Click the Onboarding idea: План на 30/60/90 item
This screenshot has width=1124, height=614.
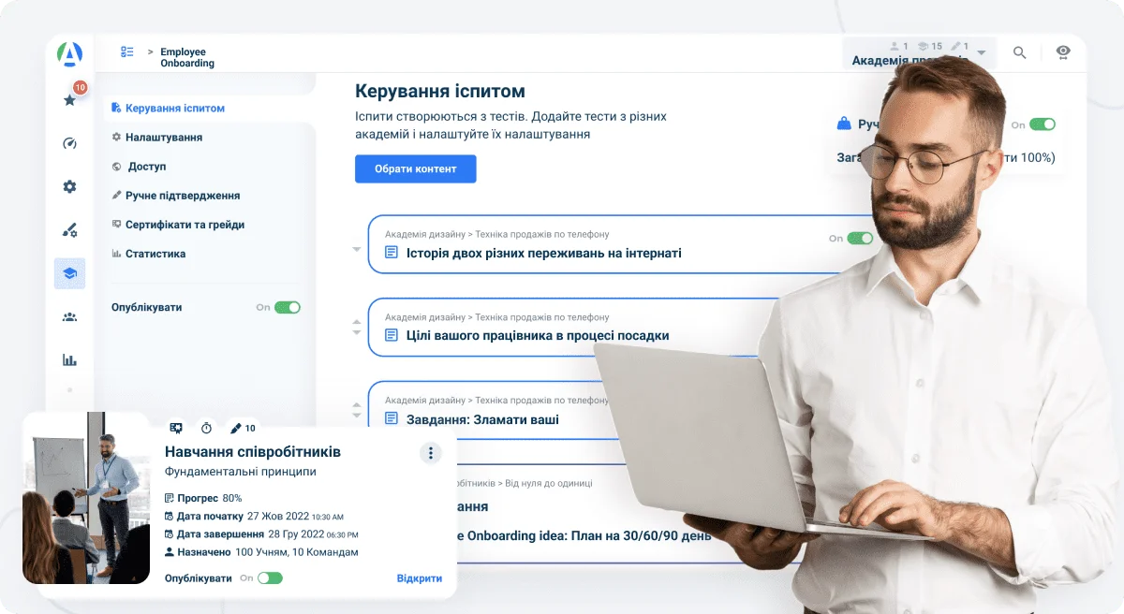(585, 536)
